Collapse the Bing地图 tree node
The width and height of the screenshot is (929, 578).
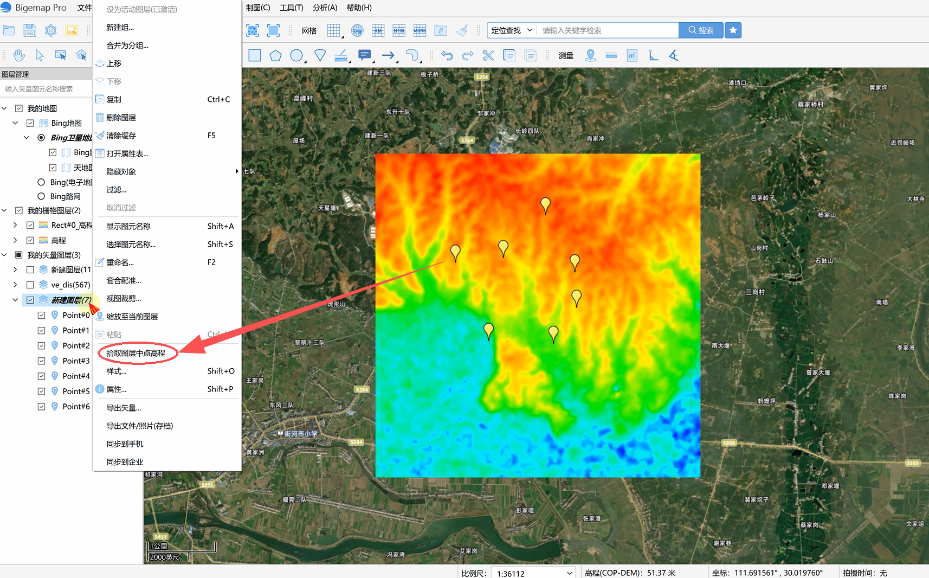point(16,123)
